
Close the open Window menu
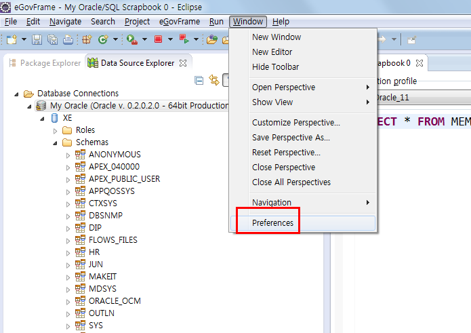(x=248, y=22)
